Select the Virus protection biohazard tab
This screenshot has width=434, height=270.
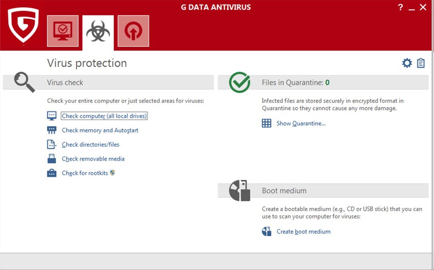tap(98, 32)
